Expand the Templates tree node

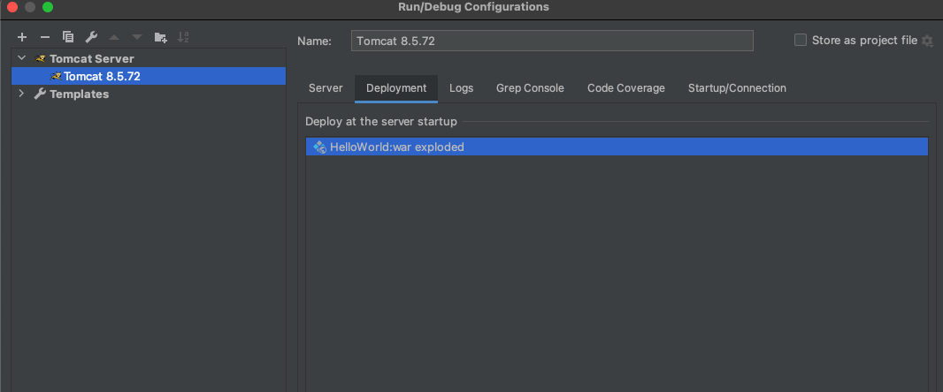[22, 94]
